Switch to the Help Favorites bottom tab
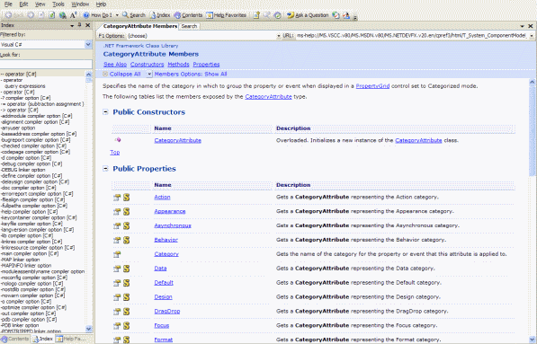Image resolution: width=537 pixels, height=344 pixels. [x=70, y=339]
